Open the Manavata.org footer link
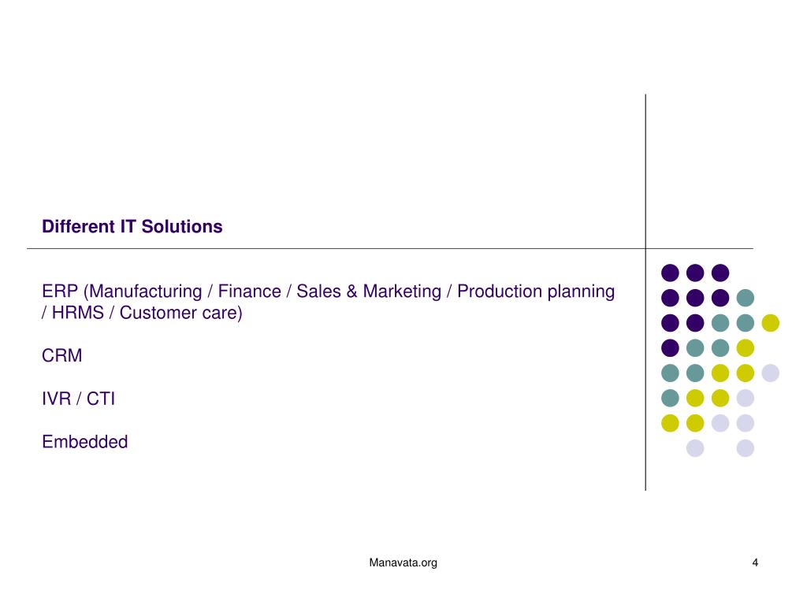Viewport: 807px width, 605px height. [403, 562]
